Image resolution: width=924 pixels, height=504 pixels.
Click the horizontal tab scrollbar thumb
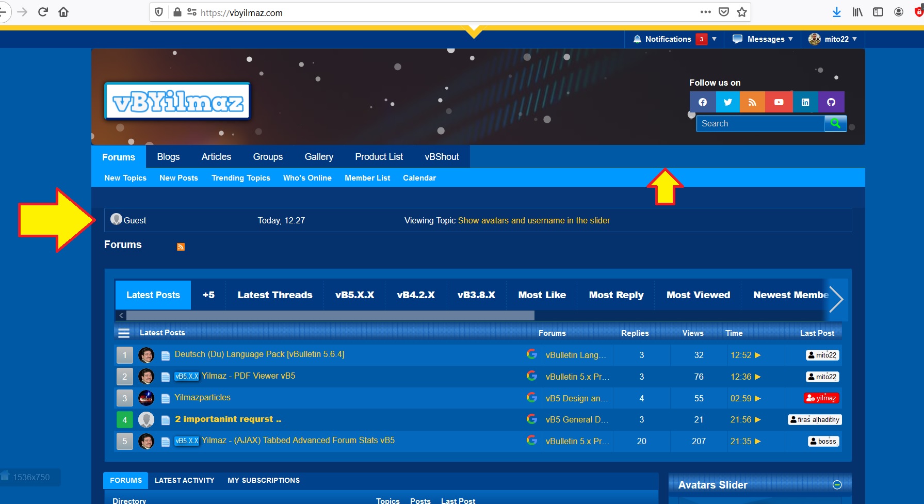point(330,315)
